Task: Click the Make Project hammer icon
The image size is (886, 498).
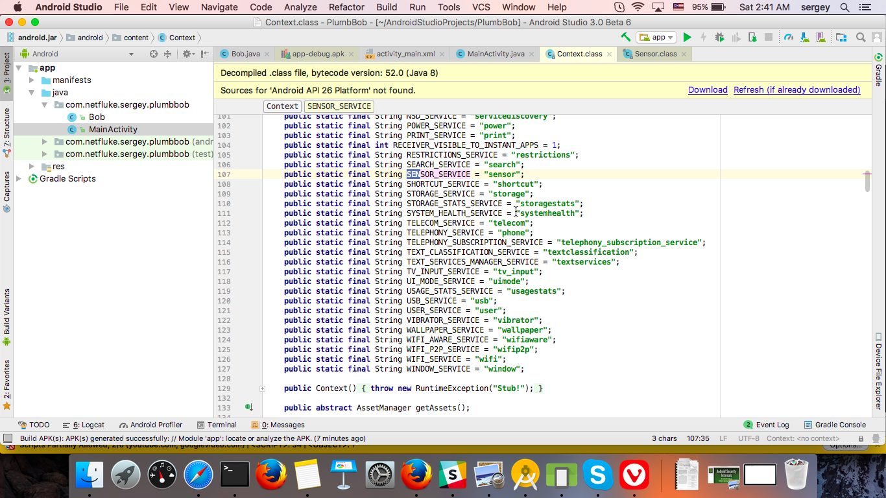Action: pos(625,38)
